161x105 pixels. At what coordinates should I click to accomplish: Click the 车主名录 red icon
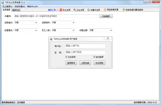coord(61,10)
